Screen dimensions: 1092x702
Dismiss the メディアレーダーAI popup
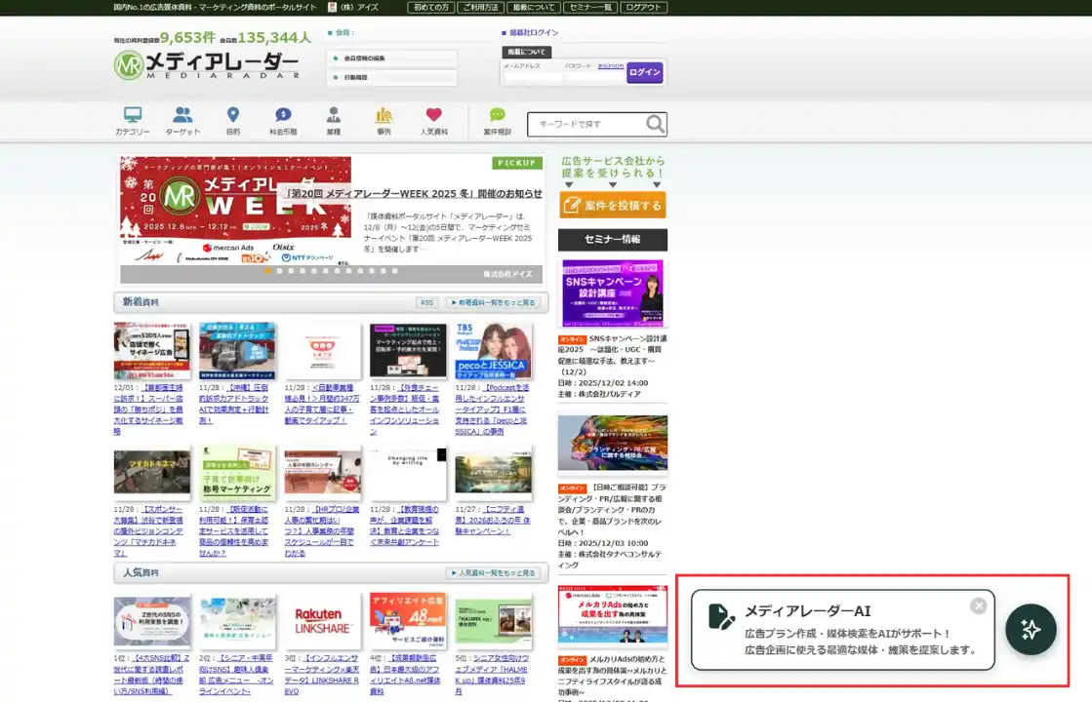[978, 605]
